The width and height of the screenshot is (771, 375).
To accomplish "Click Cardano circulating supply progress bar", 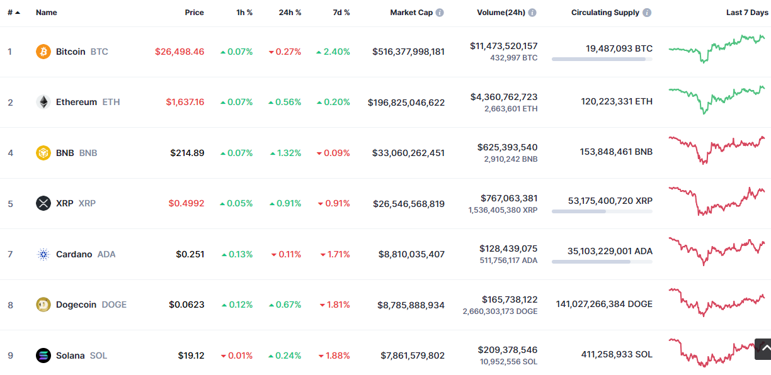I will (x=602, y=262).
